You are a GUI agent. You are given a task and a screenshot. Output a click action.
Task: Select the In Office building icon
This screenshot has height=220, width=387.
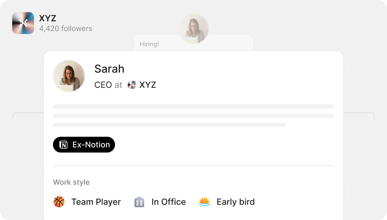tap(139, 202)
